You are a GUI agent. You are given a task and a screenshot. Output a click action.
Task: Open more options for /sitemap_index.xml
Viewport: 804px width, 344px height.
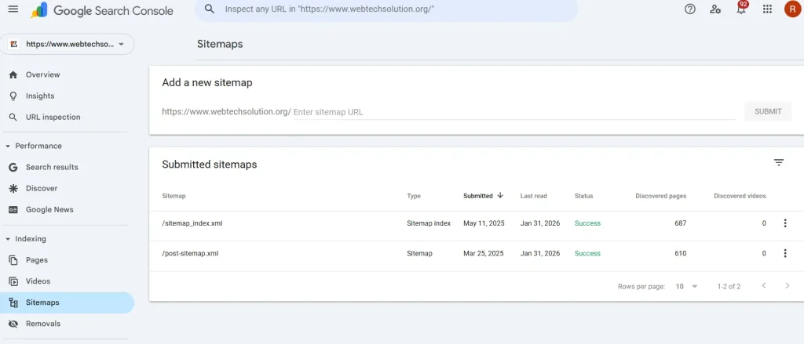click(x=784, y=223)
